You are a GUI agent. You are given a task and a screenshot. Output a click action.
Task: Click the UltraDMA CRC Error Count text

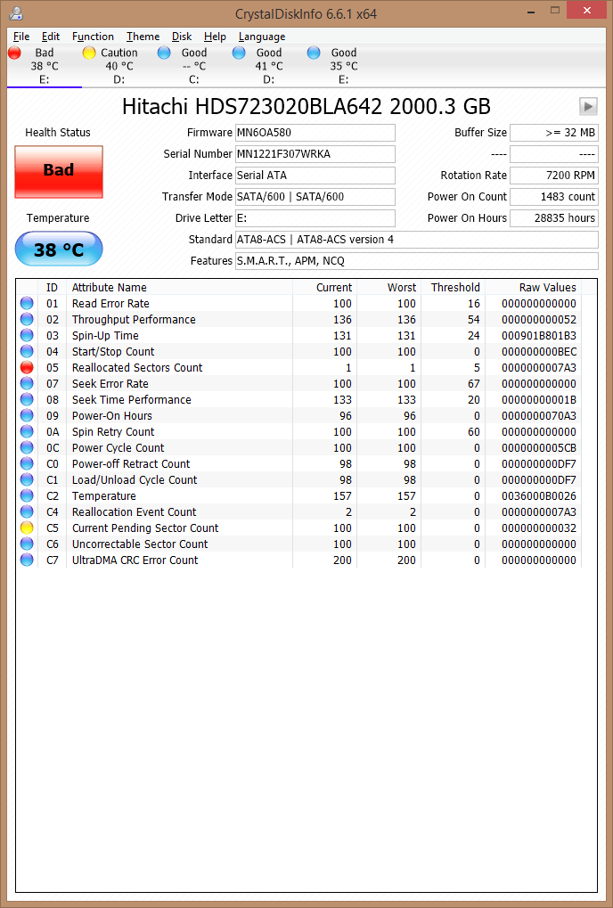click(135, 560)
